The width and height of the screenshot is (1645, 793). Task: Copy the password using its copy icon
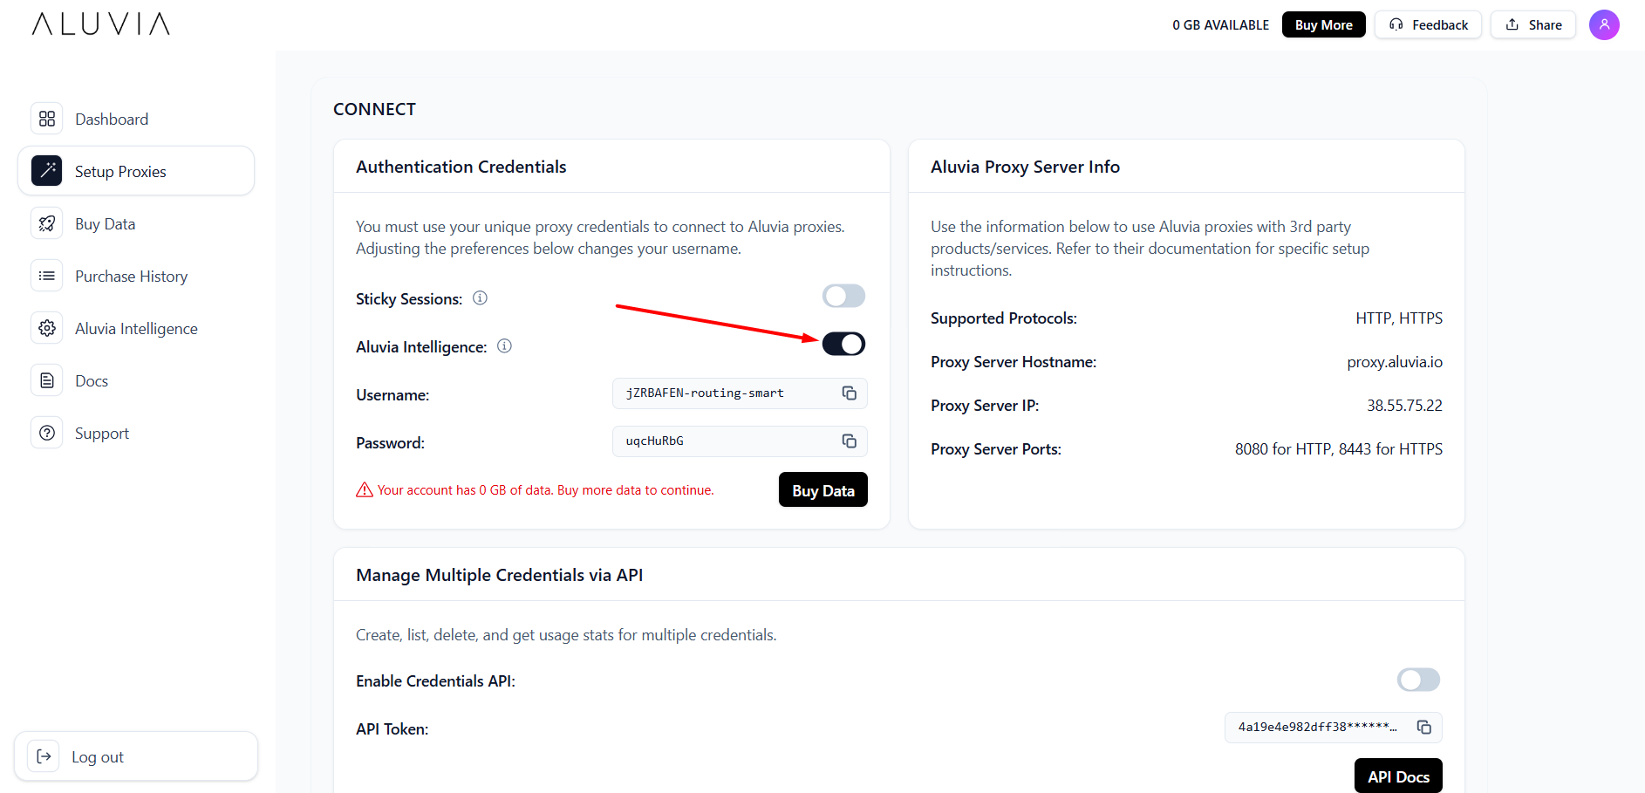tap(849, 441)
